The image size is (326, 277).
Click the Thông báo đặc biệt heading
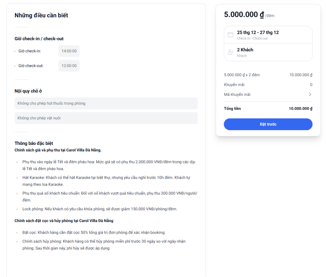tap(34, 144)
